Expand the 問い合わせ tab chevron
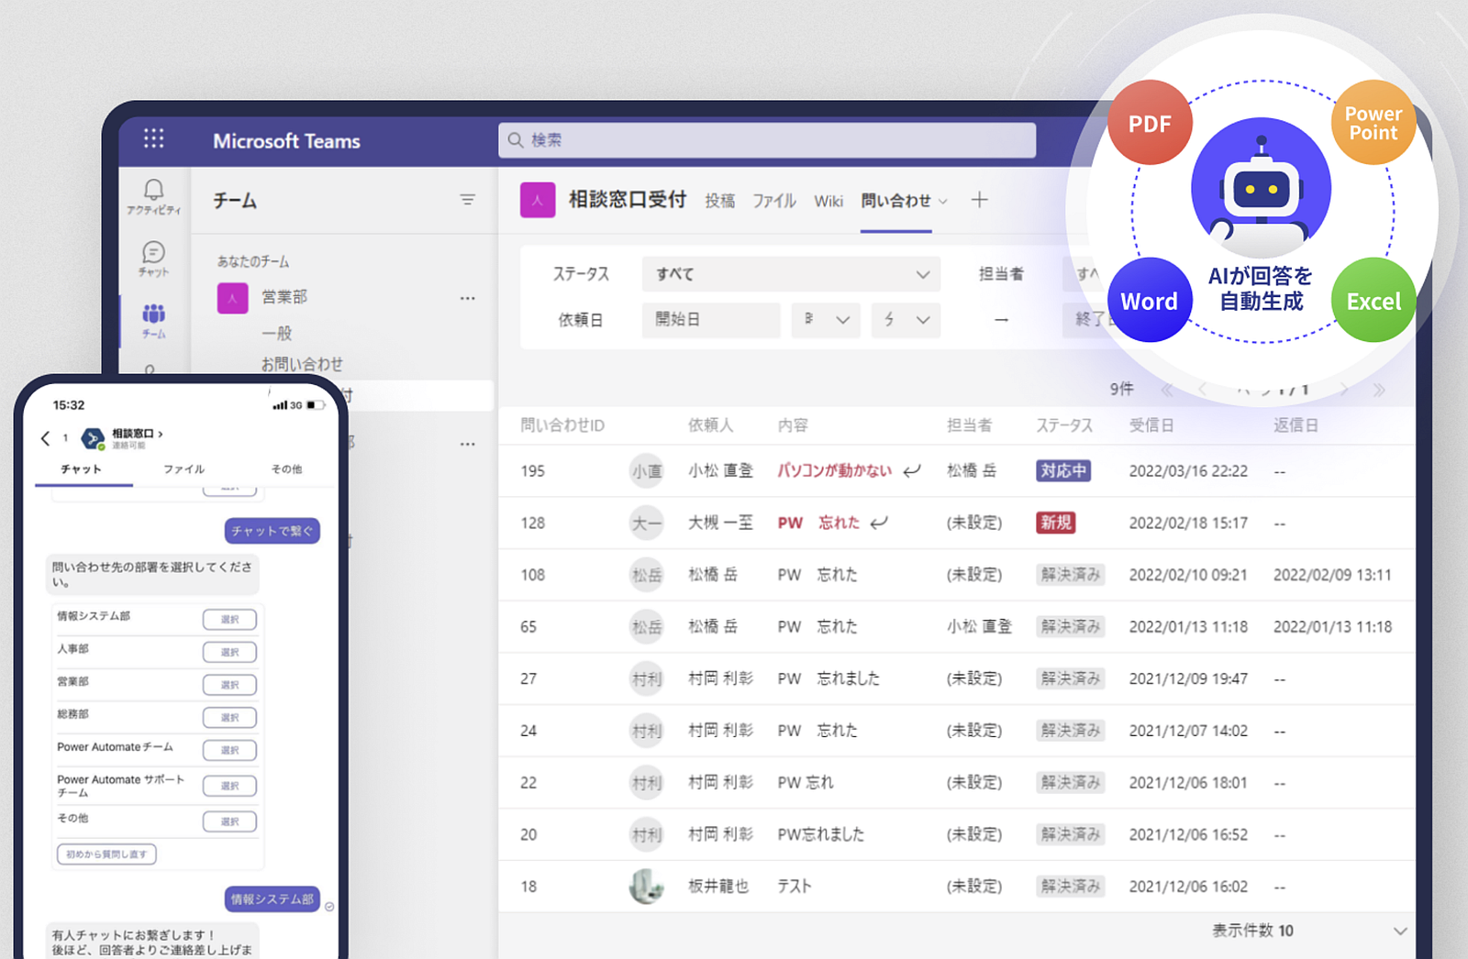 tap(943, 201)
